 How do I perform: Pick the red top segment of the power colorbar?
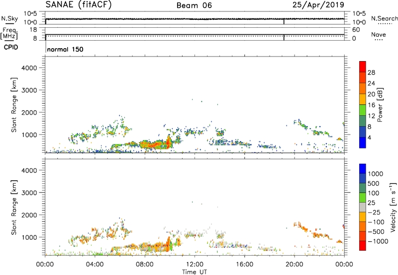[363, 67]
